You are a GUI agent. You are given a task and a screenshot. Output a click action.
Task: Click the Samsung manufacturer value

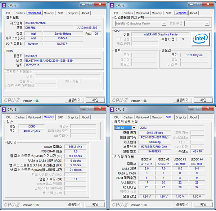(x=154, y=142)
